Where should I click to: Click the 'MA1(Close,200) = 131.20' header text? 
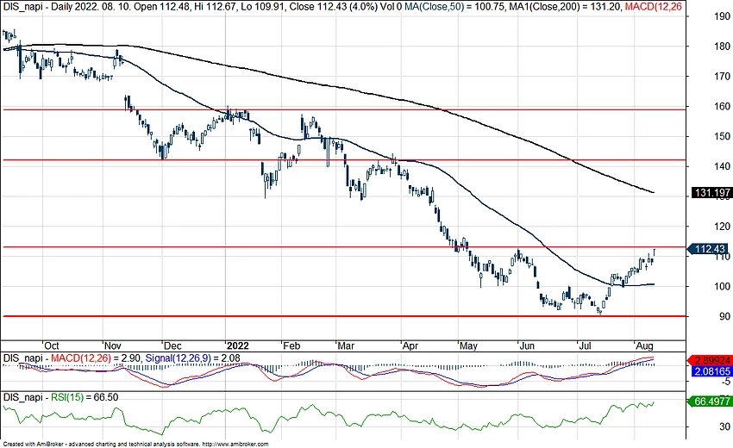click(564, 7)
